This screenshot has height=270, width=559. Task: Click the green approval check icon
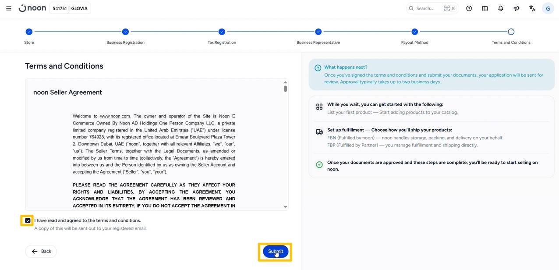pos(319,165)
